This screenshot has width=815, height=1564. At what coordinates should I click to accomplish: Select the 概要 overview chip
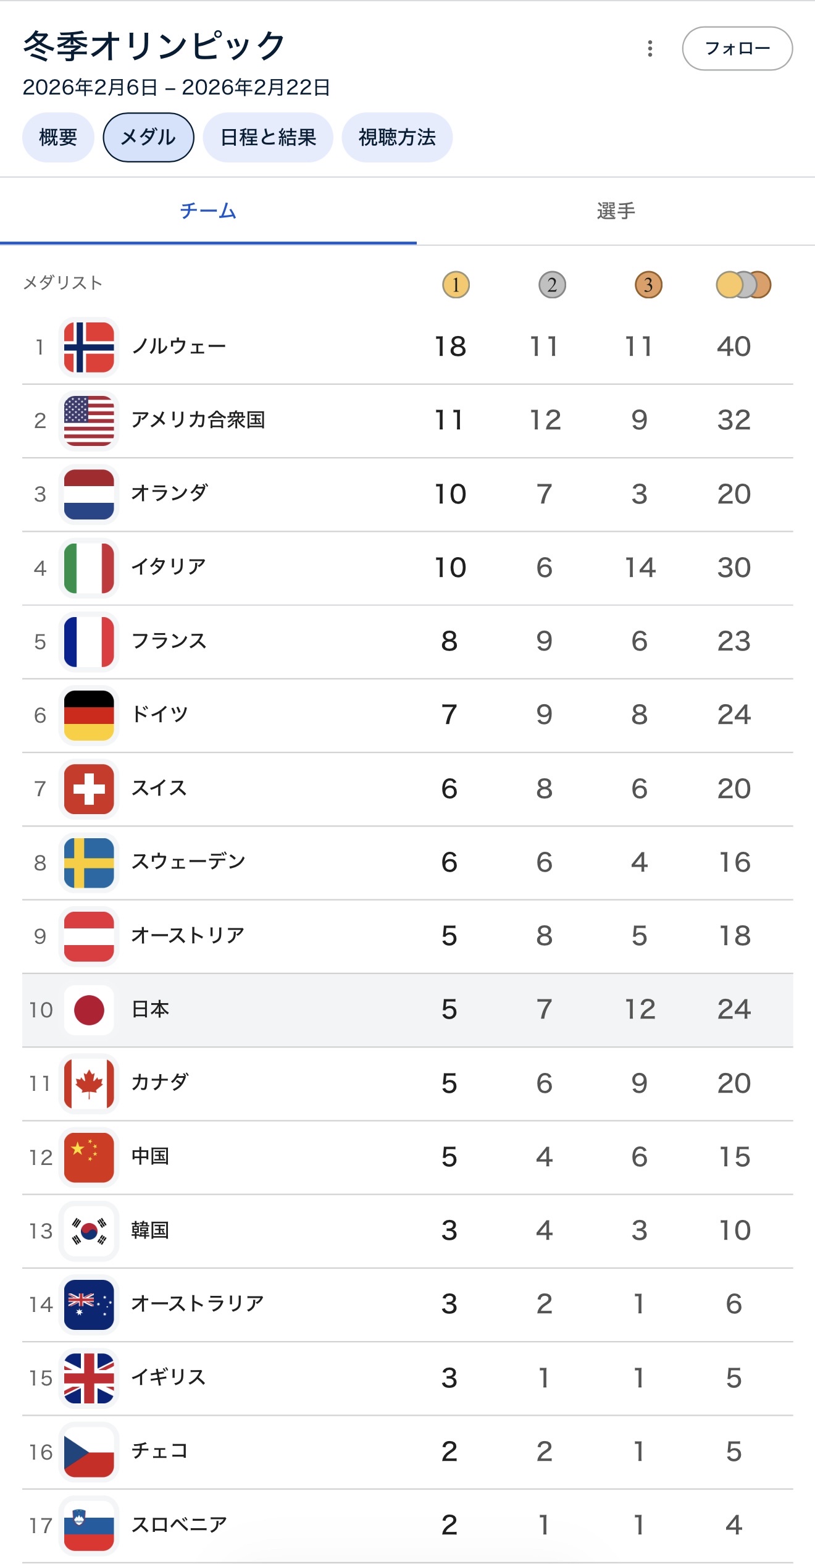pos(58,137)
